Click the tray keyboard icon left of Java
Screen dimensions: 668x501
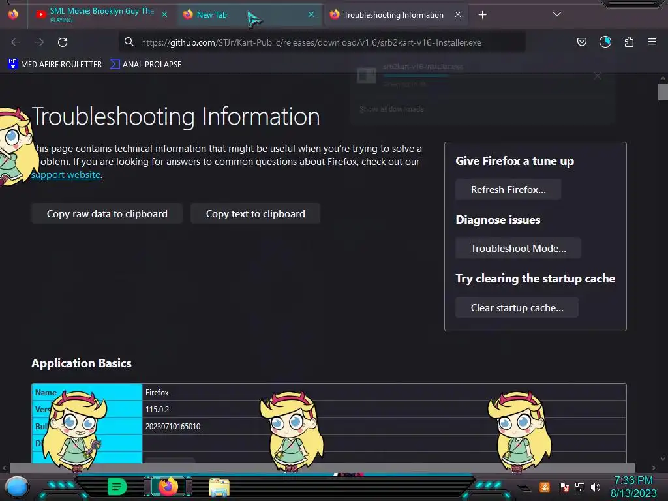point(524,488)
